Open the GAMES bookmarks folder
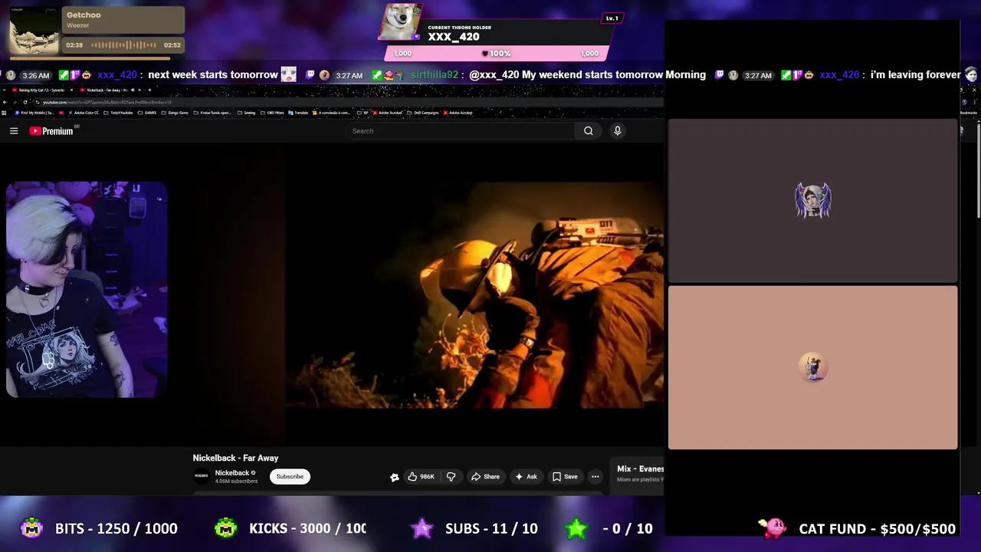The width and height of the screenshot is (981, 552). [148, 113]
